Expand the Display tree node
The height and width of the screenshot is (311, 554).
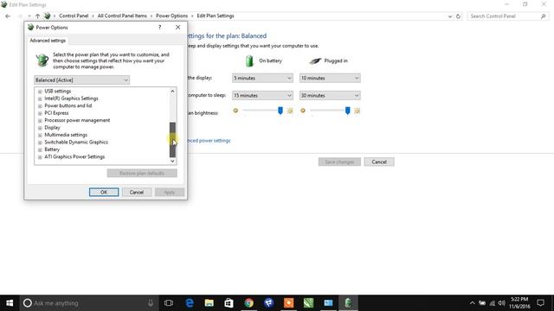click(x=40, y=128)
